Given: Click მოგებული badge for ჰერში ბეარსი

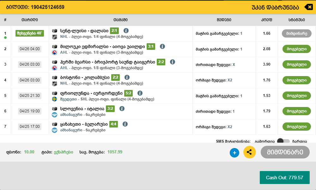Looking at the screenshot, I should [x=297, y=64].
